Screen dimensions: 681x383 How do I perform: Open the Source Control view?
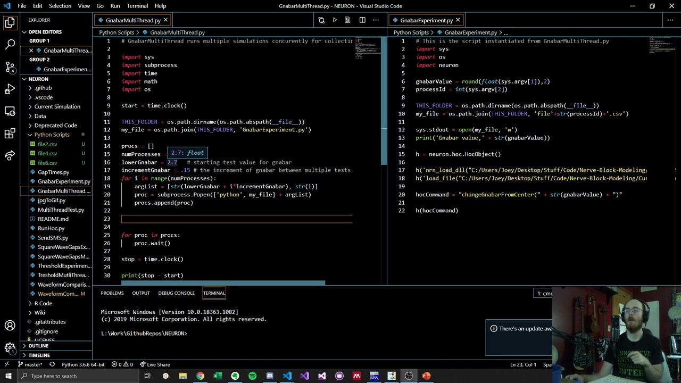click(x=10, y=67)
